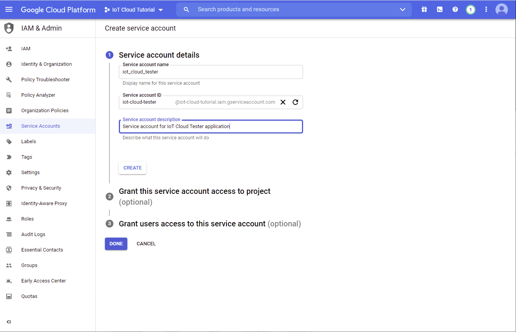516x332 pixels.
Task: Open Essential Contacts page
Action: coord(48,250)
